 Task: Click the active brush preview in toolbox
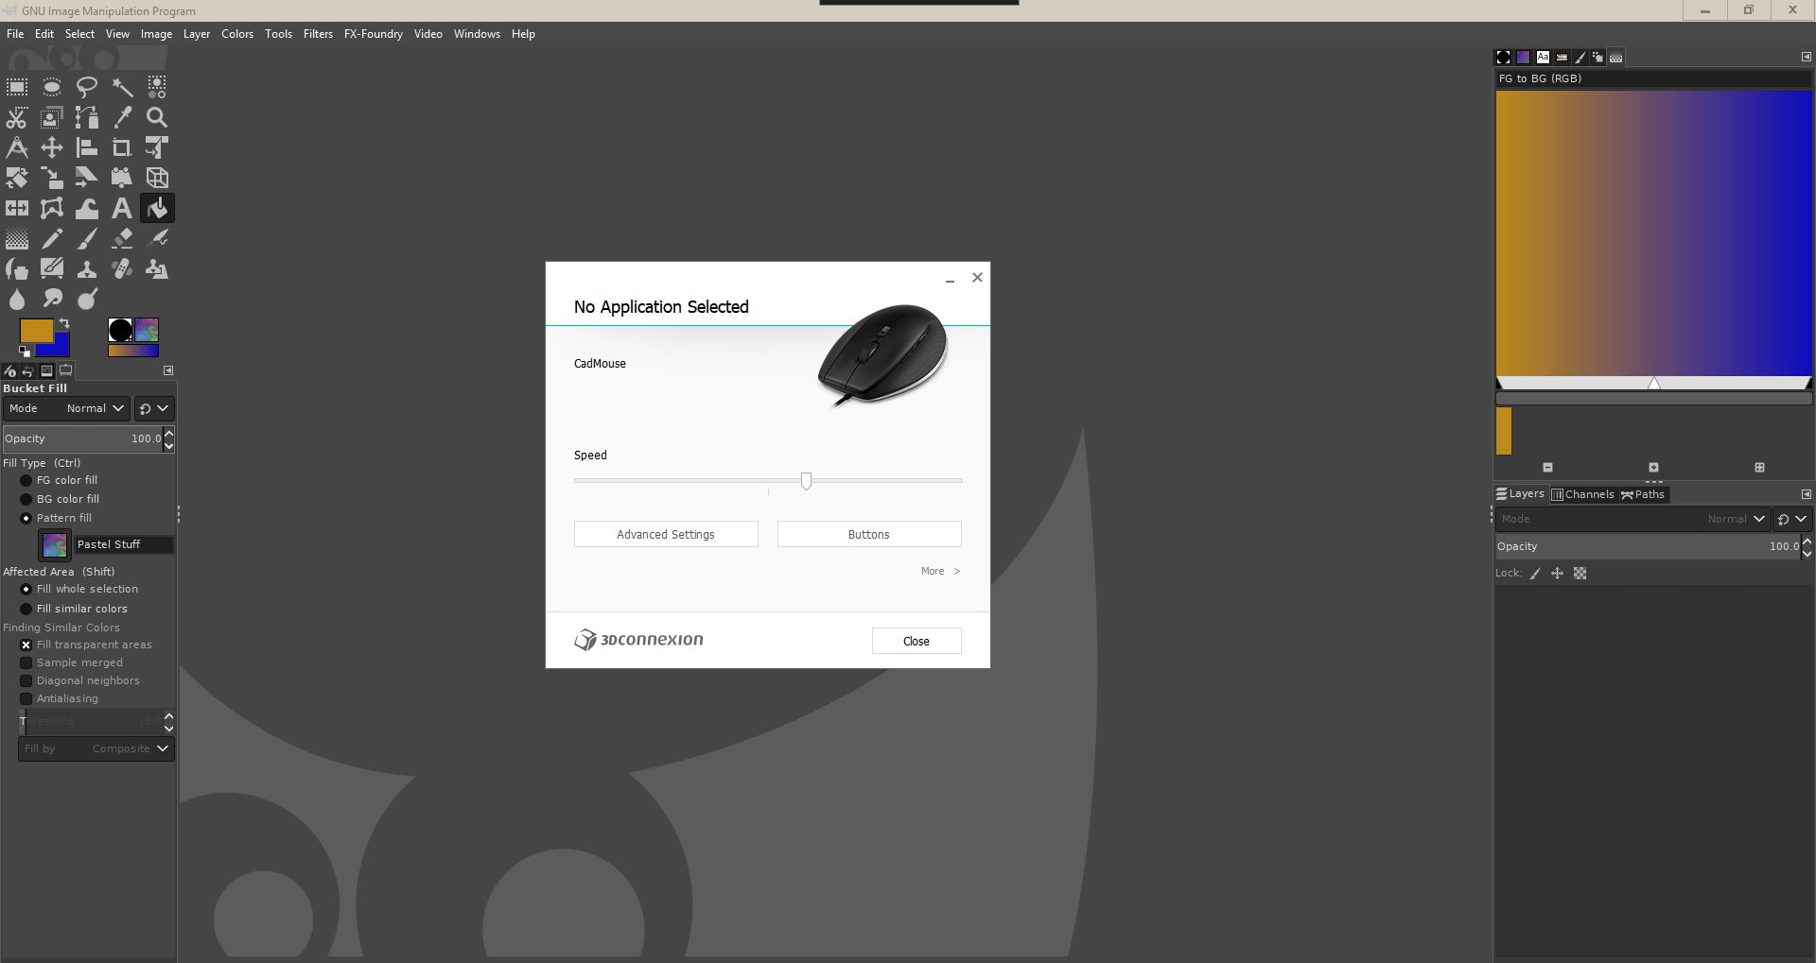(x=120, y=330)
